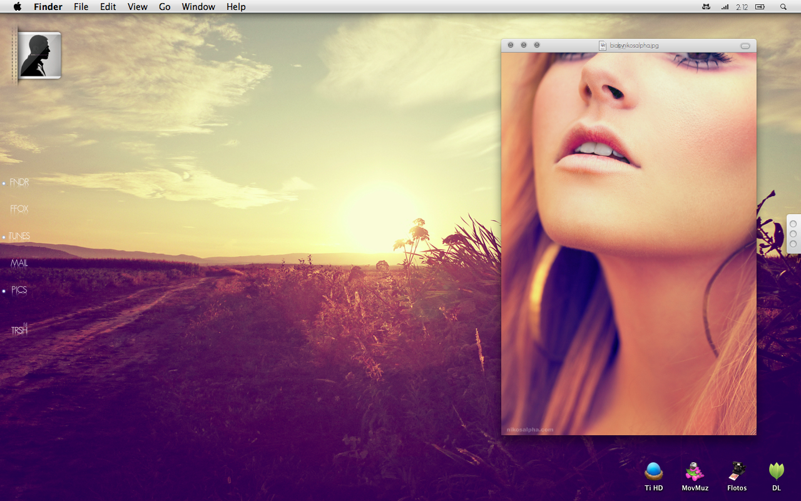Viewport: 801px width, 501px height.
Task: Click the battery status icon
Action: coord(760,7)
